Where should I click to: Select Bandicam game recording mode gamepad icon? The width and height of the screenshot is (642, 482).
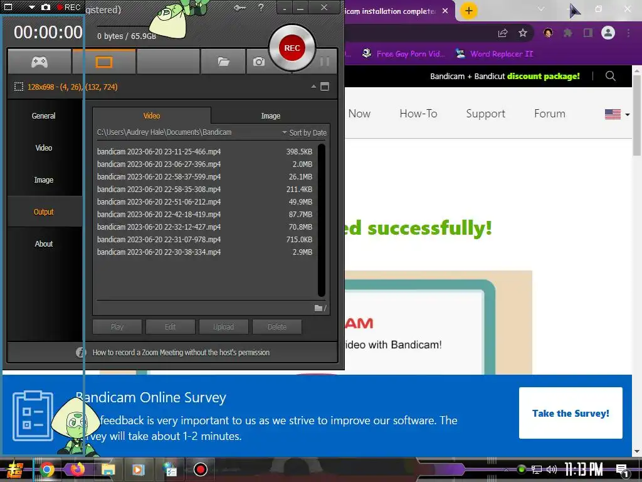(x=39, y=62)
